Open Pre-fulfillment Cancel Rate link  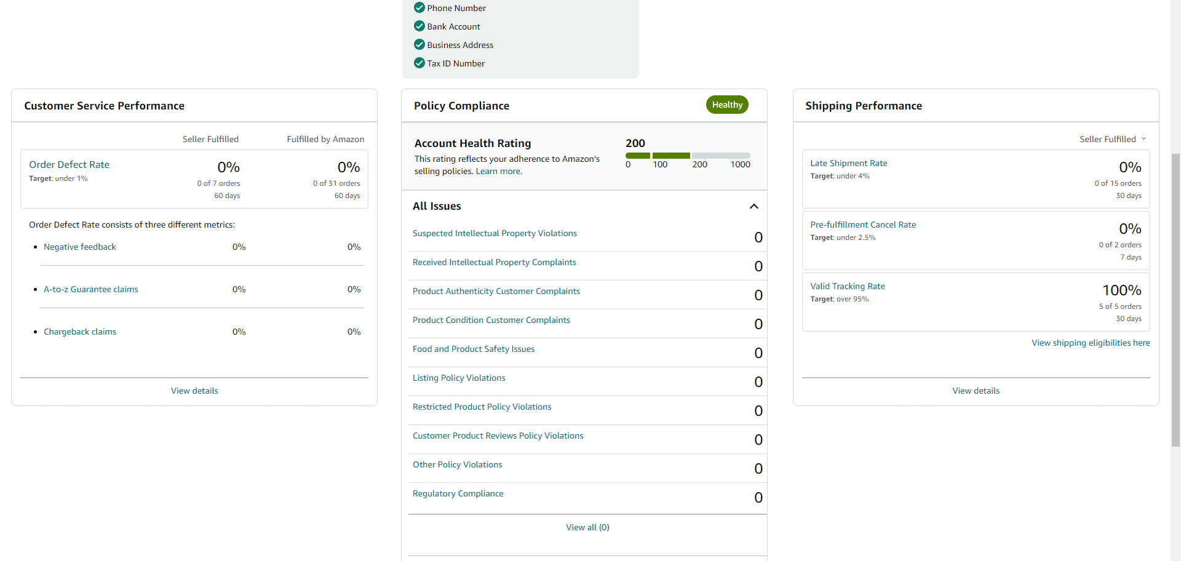[x=863, y=225]
